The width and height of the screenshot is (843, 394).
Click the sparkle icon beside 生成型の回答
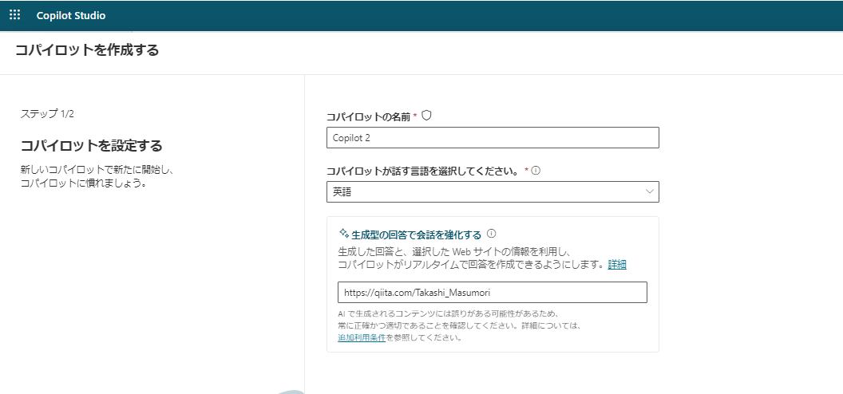(344, 234)
